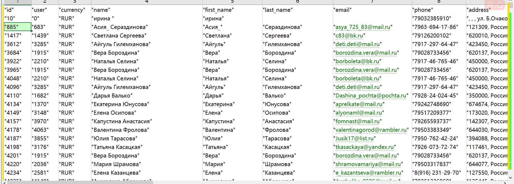The width and height of the screenshot is (514, 184).
Task: Select first_name cell "Юлия"
Action: (x=232, y=138)
